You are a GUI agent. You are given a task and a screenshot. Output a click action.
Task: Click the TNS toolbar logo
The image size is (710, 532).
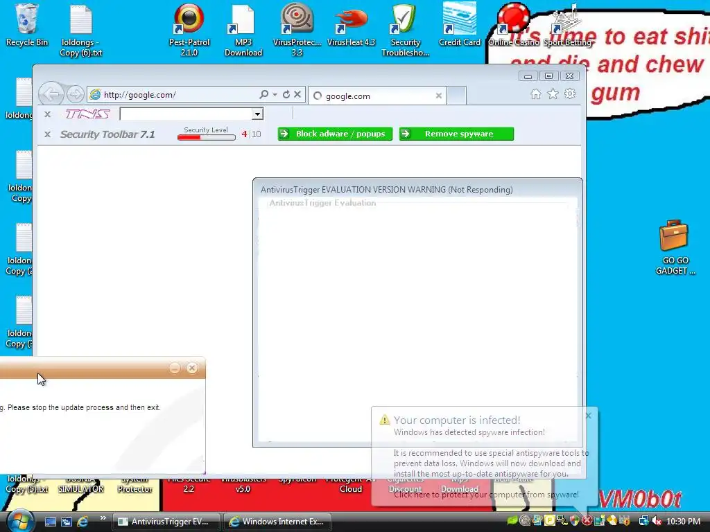[x=87, y=114]
